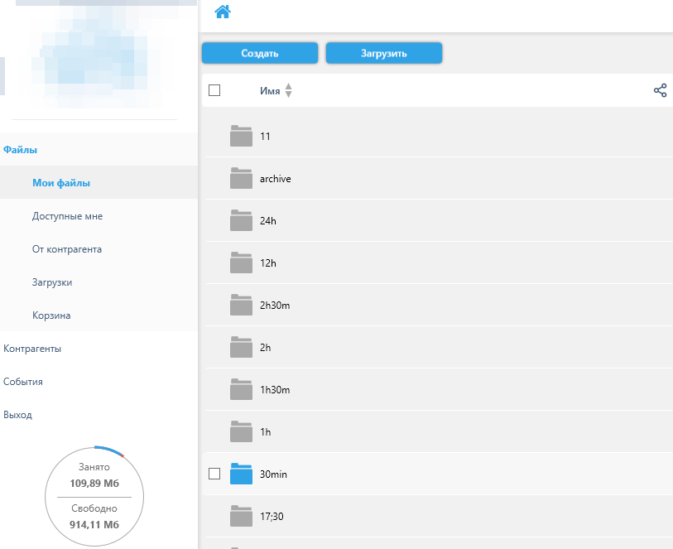Click the Создать button
Image resolution: width=673 pixels, height=549 pixels.
tap(260, 53)
